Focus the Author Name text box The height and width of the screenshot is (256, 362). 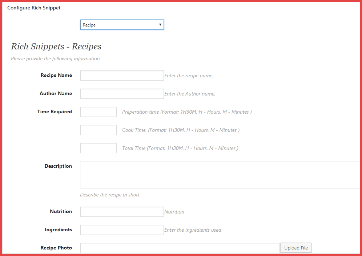(x=122, y=94)
